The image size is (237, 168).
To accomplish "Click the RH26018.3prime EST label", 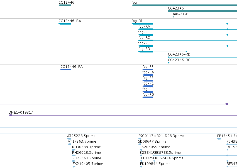I will tap(86, 153).
